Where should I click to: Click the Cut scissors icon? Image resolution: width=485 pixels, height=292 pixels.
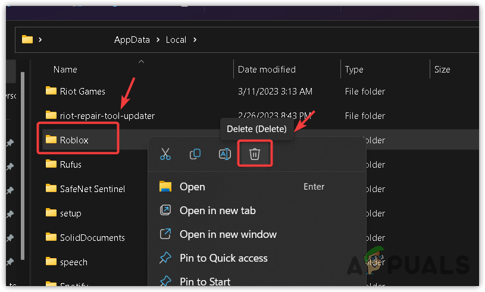(x=165, y=154)
